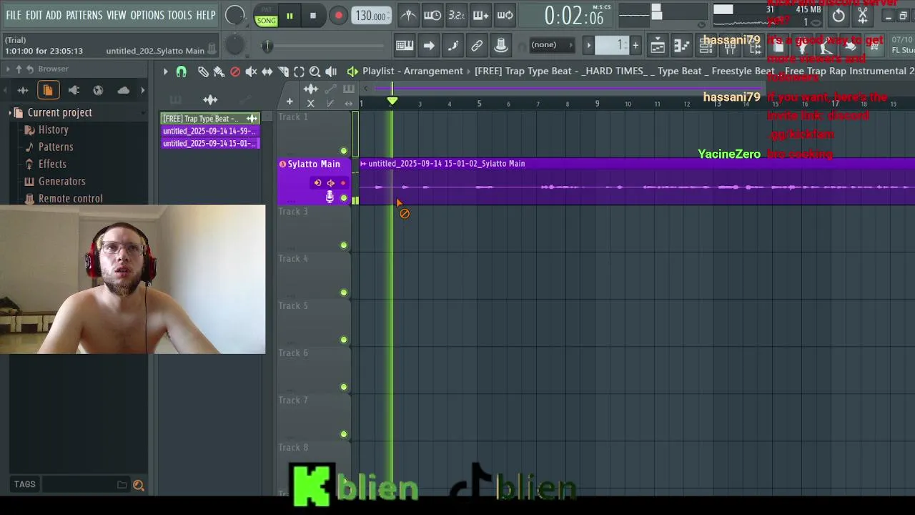Viewport: 915px width, 515px height.
Task: Click tab-scroll right arrow after cloud tab
Action: click(142, 90)
